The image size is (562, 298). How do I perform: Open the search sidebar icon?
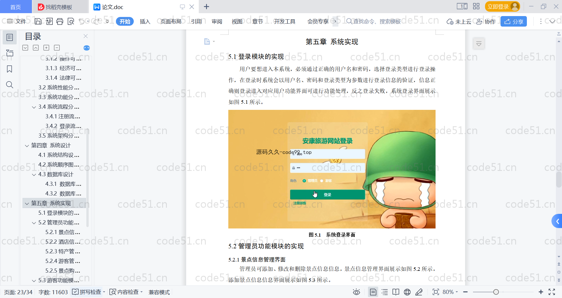coord(10,85)
